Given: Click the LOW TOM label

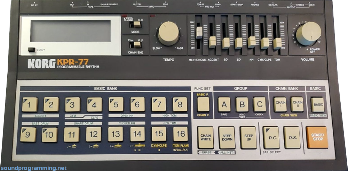Looking at the screenshot, I should point(169,123).
